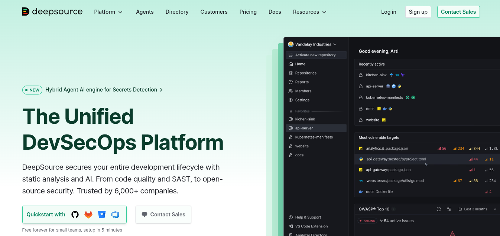This screenshot has width=500, height=236.
Task: Click the VS Code Extension icon
Action: tap(291, 226)
